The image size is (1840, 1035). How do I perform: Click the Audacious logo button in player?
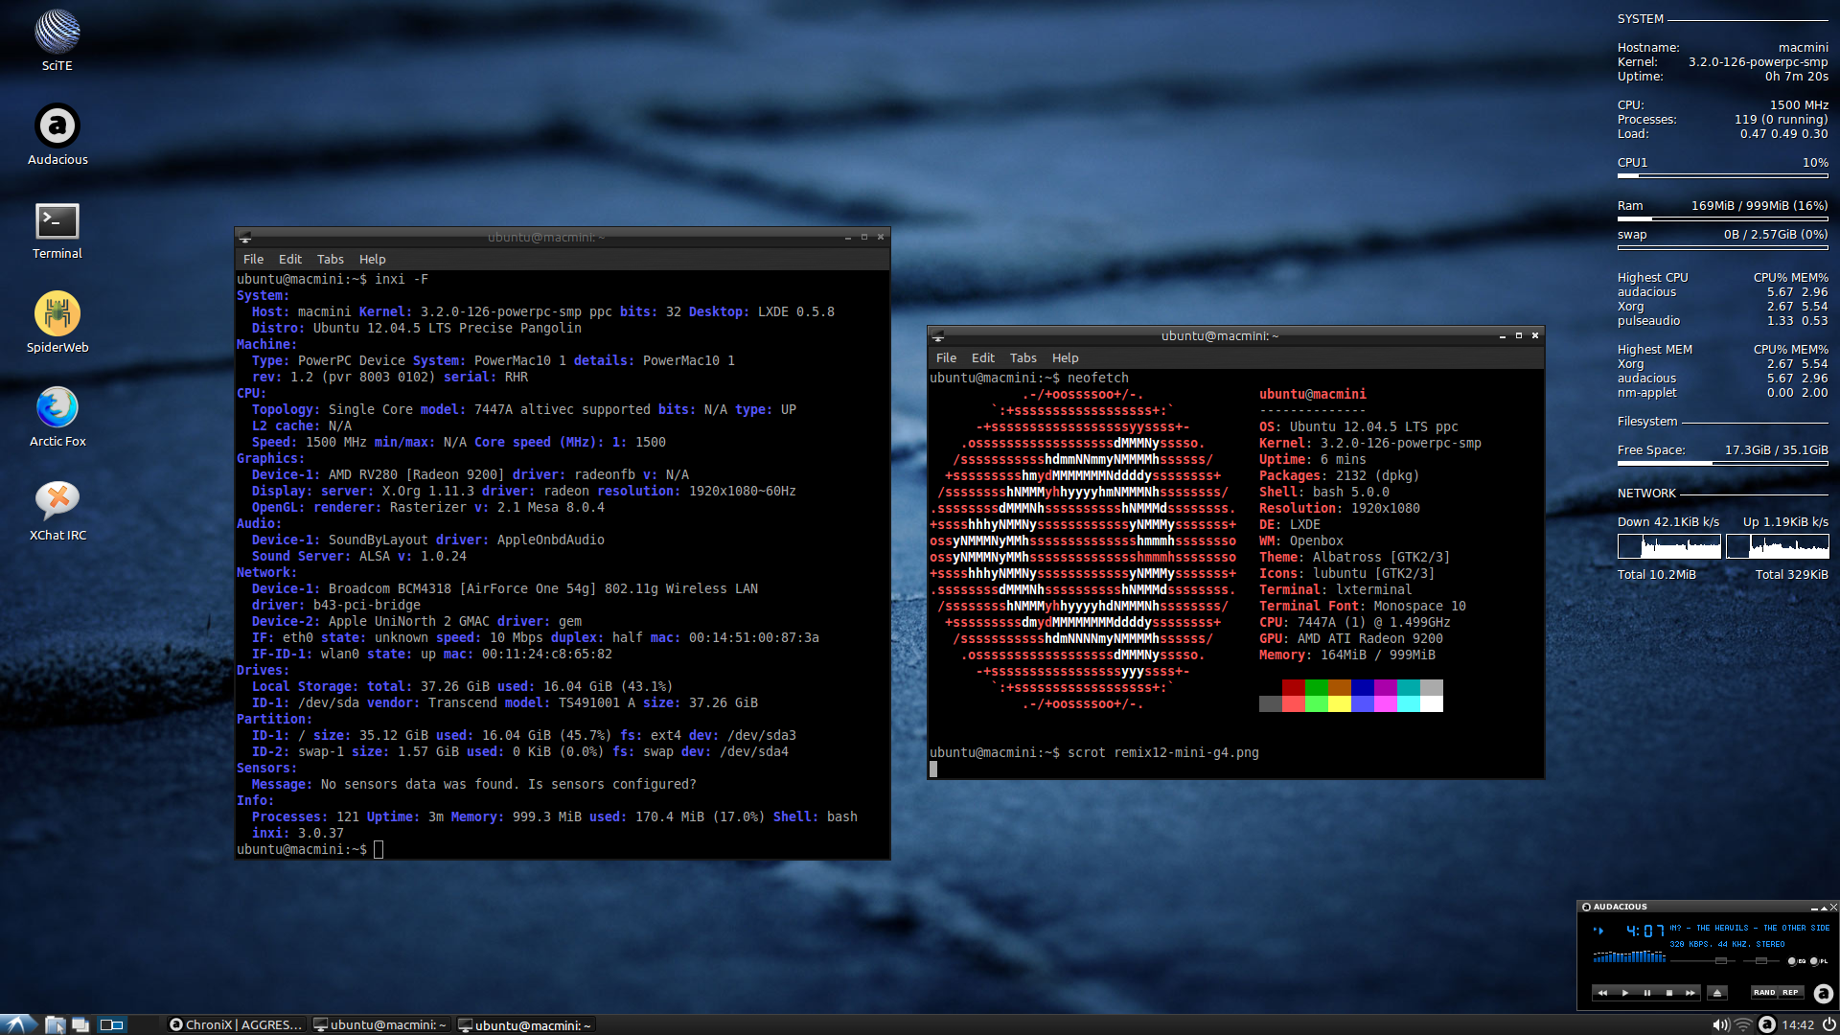1824,994
